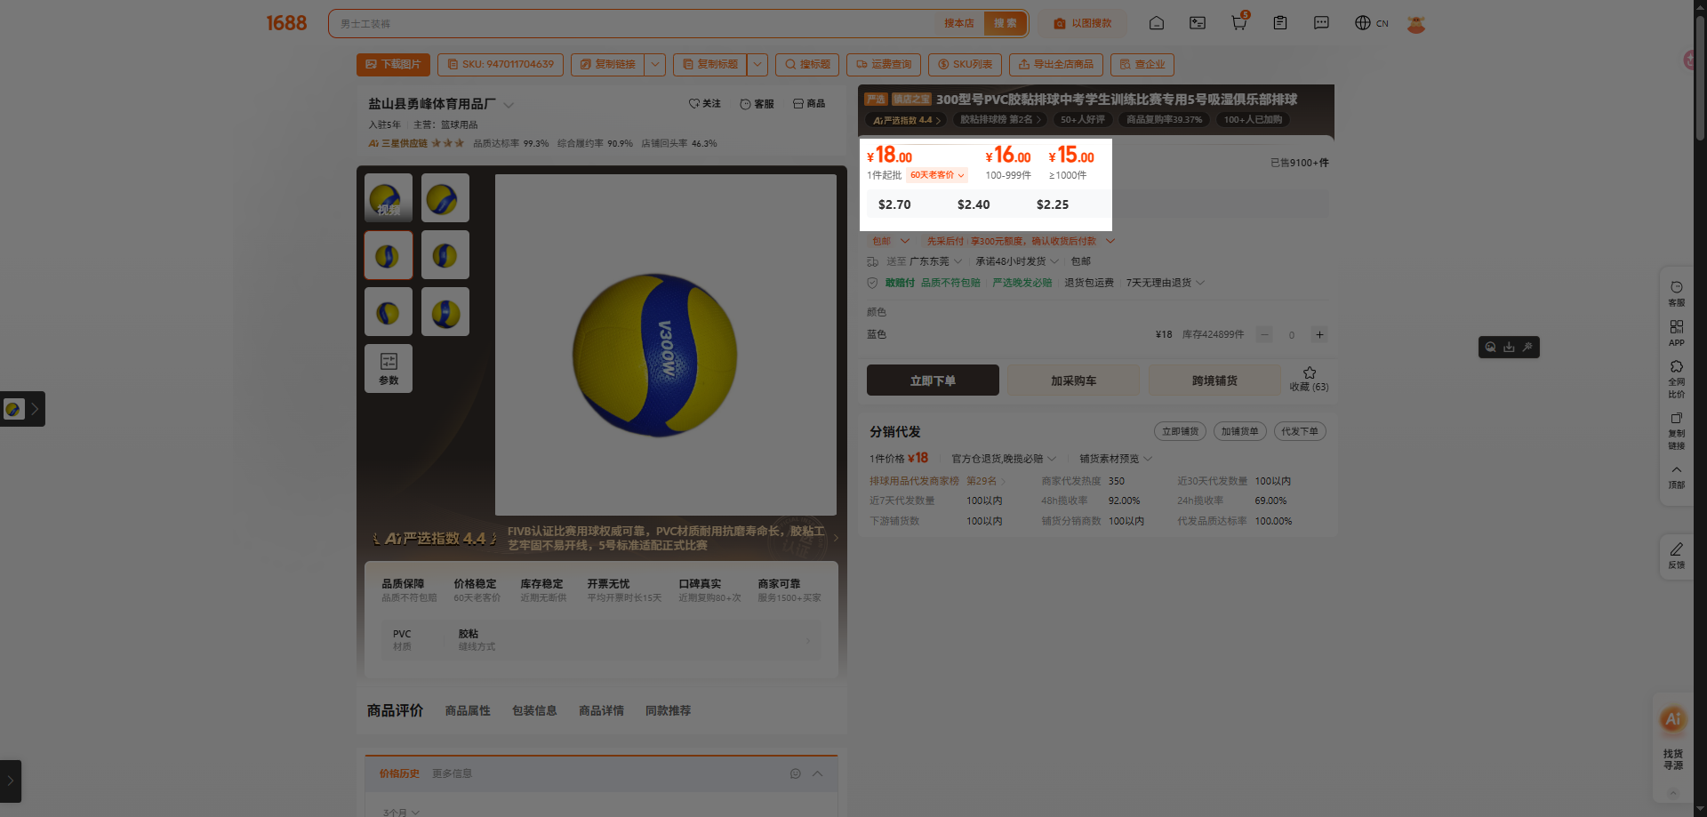
Task: Collapse the 价格历史 panel chevron
Action: [x=818, y=773]
